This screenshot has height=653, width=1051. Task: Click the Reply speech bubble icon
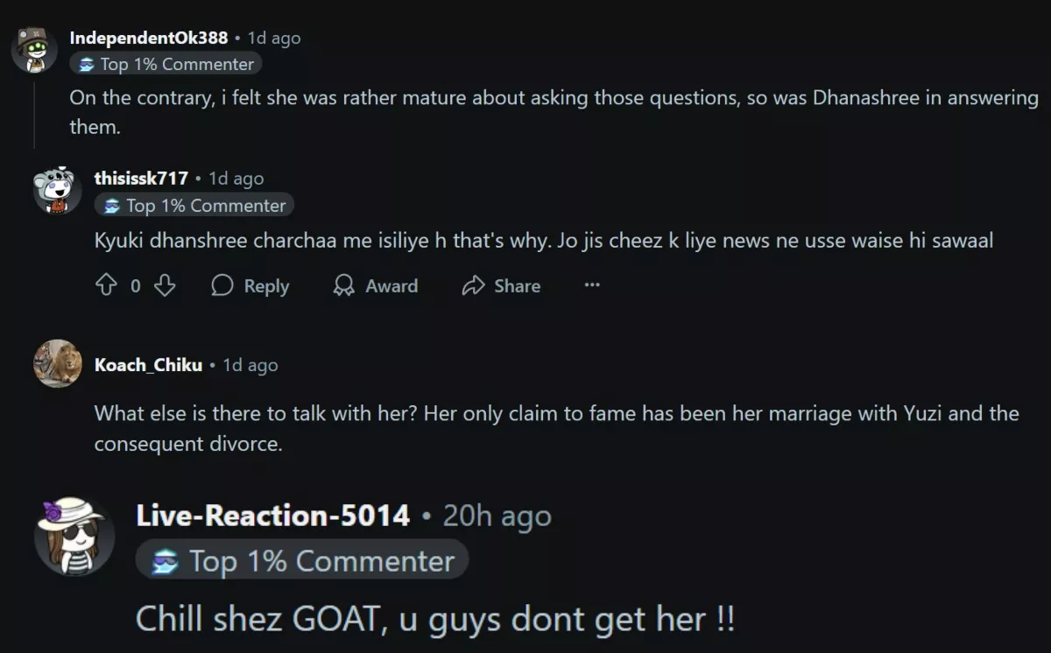[x=222, y=285]
